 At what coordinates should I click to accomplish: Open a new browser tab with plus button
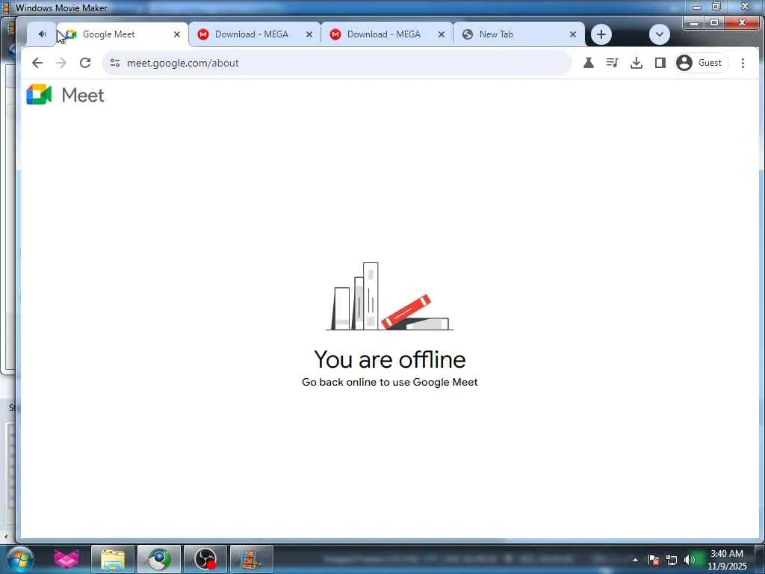[x=601, y=34]
